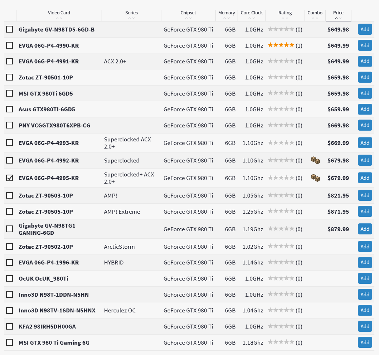
Task: Open PNY VCGGTX980T6XPB-CG product link
Action: (54, 125)
